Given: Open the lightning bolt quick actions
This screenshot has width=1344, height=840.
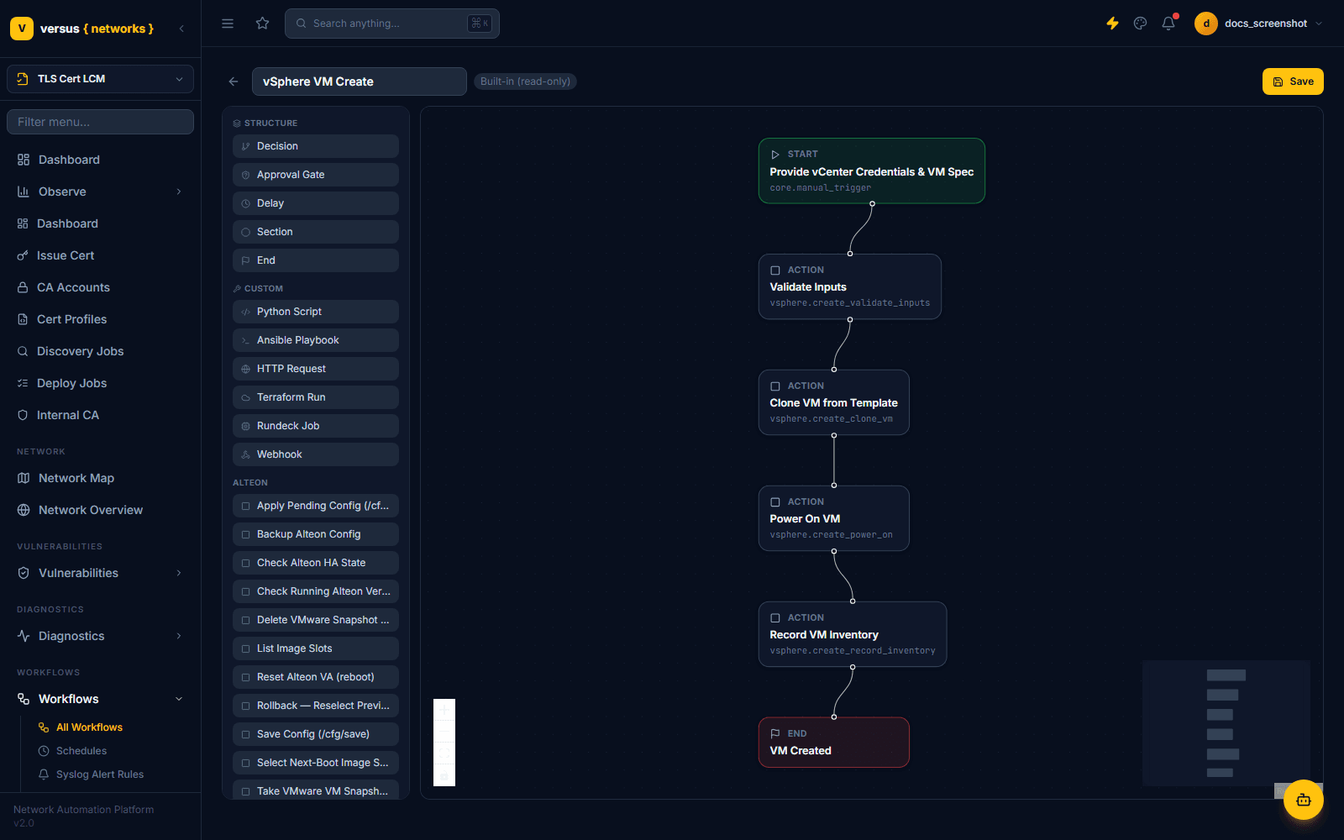Looking at the screenshot, I should point(1112,24).
